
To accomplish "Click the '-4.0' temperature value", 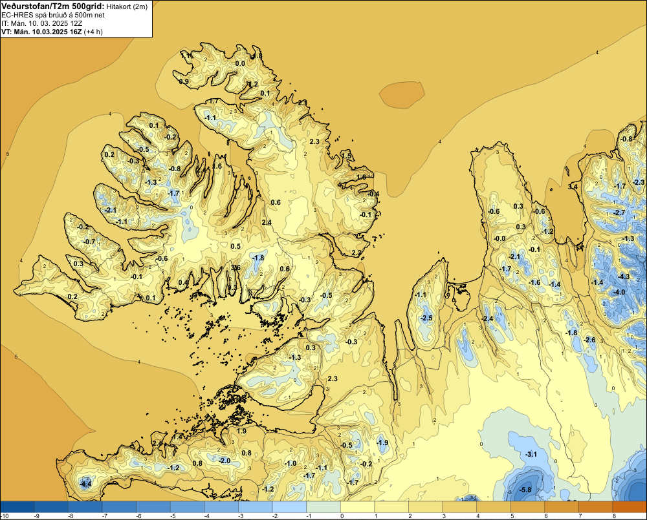I will click(619, 292).
